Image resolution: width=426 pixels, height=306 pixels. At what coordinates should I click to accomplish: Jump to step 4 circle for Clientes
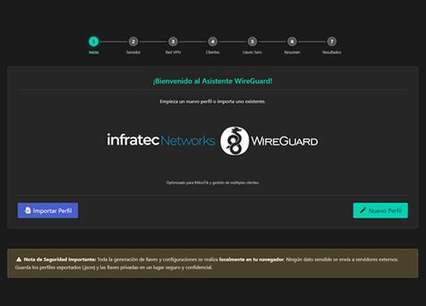pyautogui.click(x=213, y=42)
